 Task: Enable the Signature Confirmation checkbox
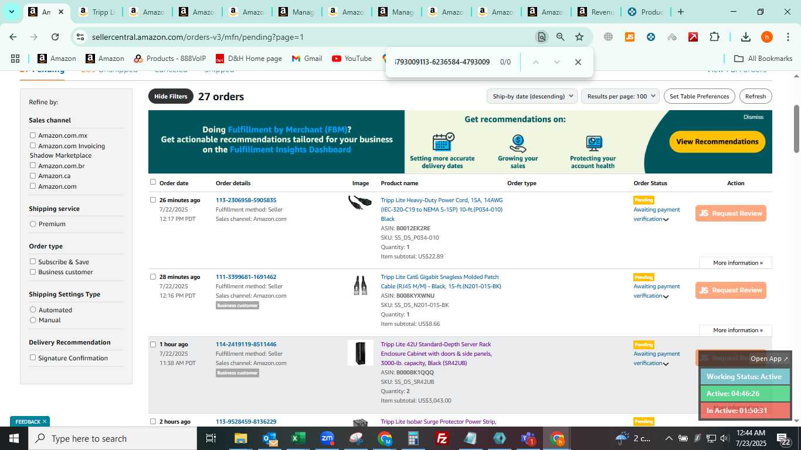(x=33, y=358)
